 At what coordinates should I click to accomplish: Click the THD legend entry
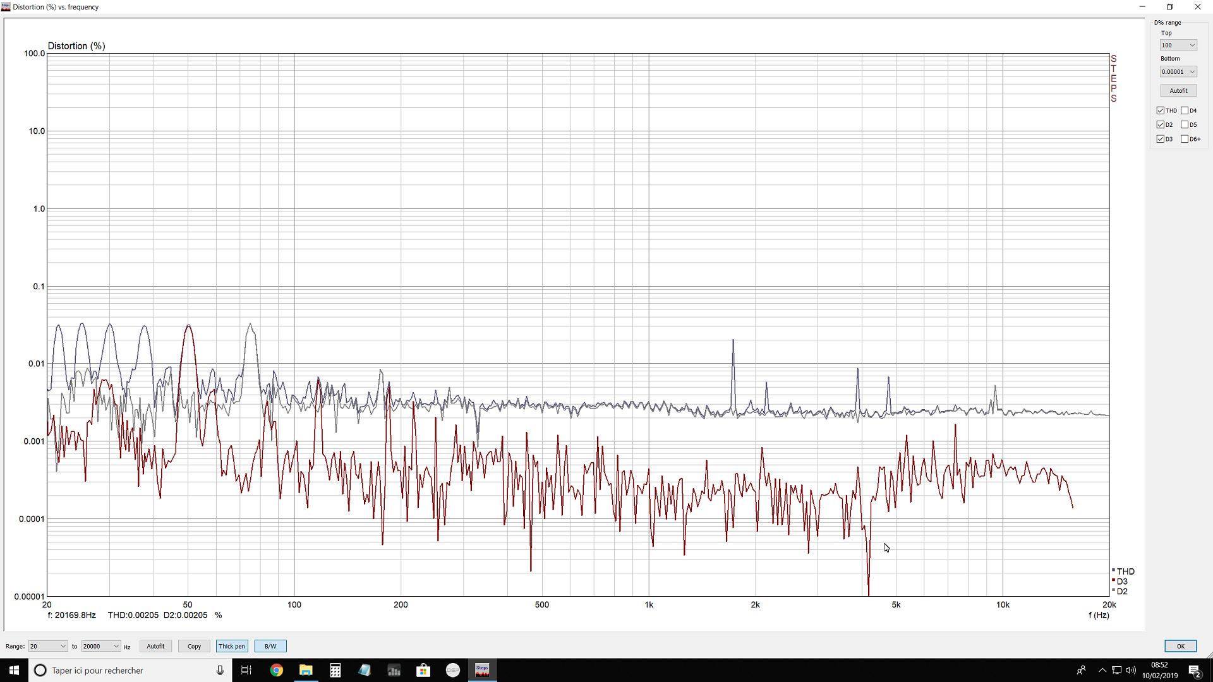click(1123, 571)
